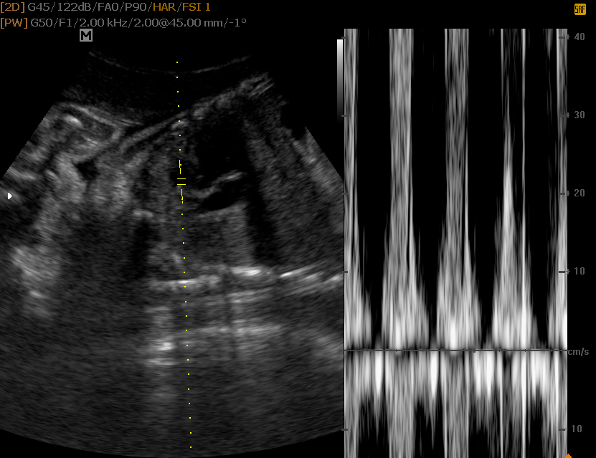
Task: Click the orange SRF icon
Action: coord(580,9)
